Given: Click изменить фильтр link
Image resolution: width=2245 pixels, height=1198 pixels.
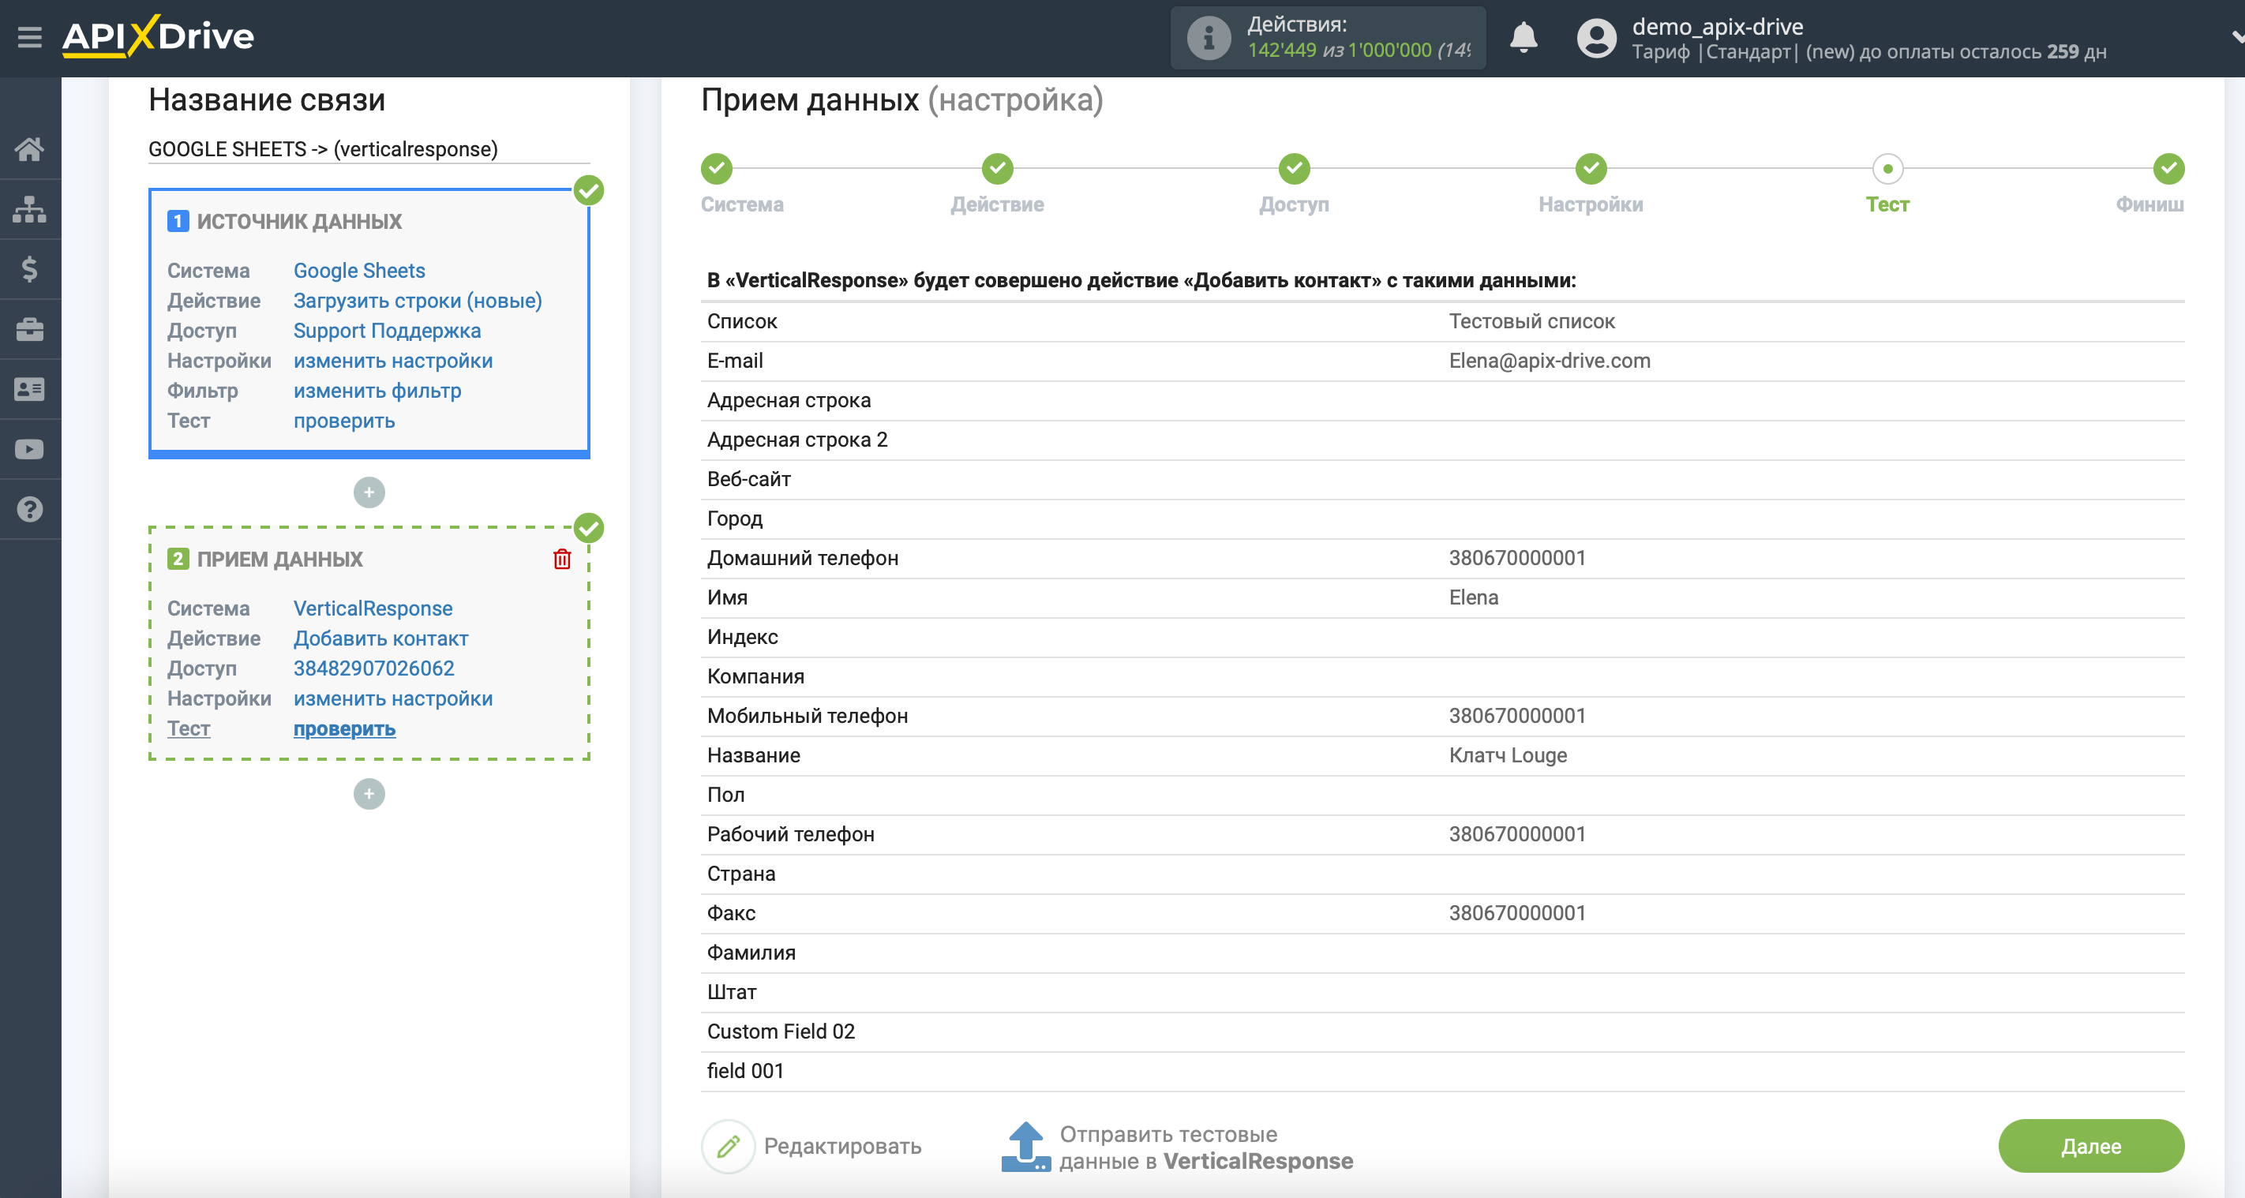Looking at the screenshot, I should pos(377,391).
